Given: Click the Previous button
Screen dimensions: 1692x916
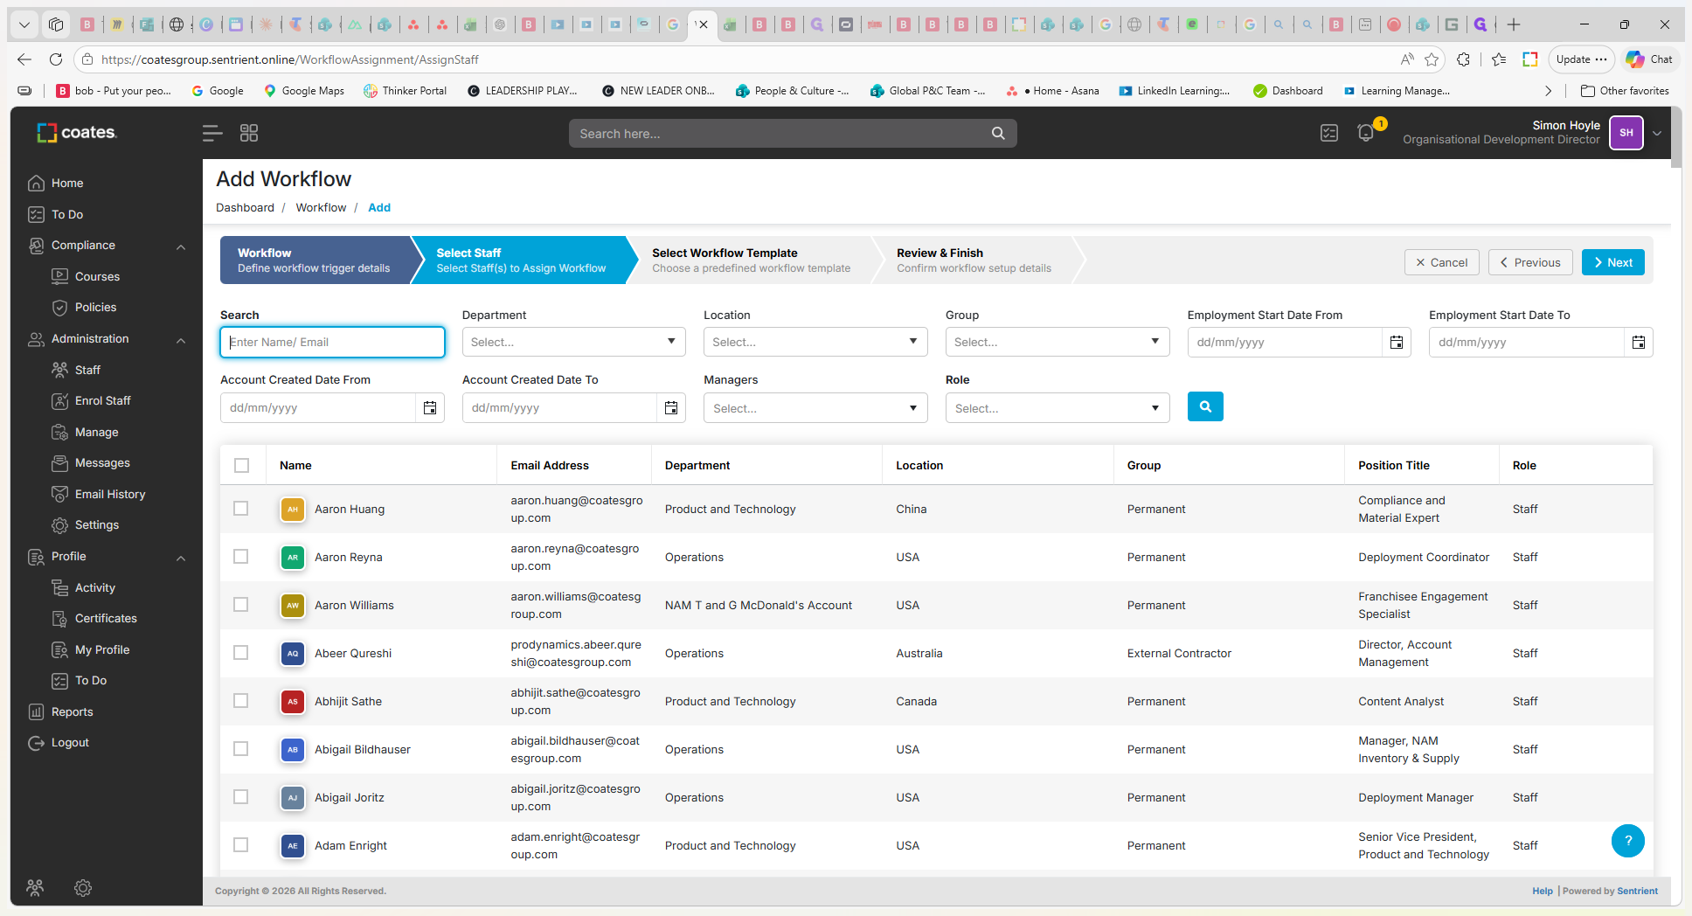Looking at the screenshot, I should [1530, 262].
